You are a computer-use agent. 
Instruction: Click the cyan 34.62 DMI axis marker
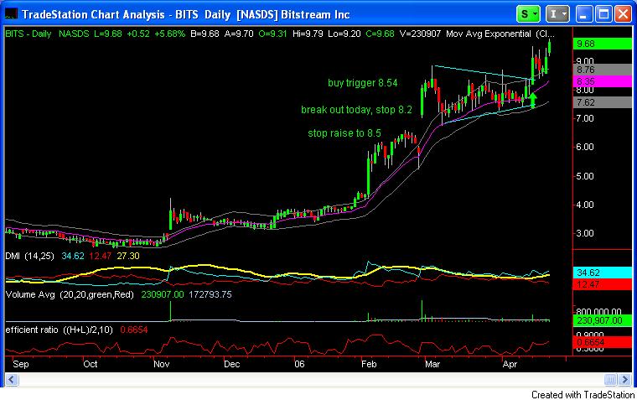coord(602,273)
